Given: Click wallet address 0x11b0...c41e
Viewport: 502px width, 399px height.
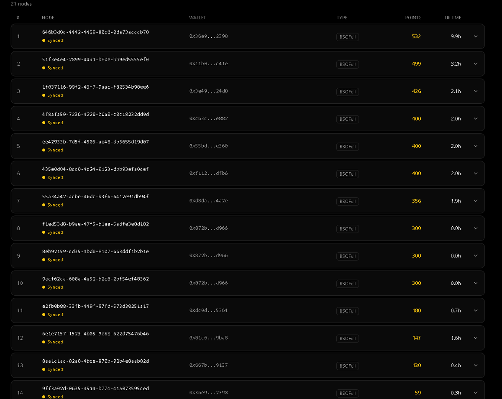Looking at the screenshot, I should click(208, 64).
